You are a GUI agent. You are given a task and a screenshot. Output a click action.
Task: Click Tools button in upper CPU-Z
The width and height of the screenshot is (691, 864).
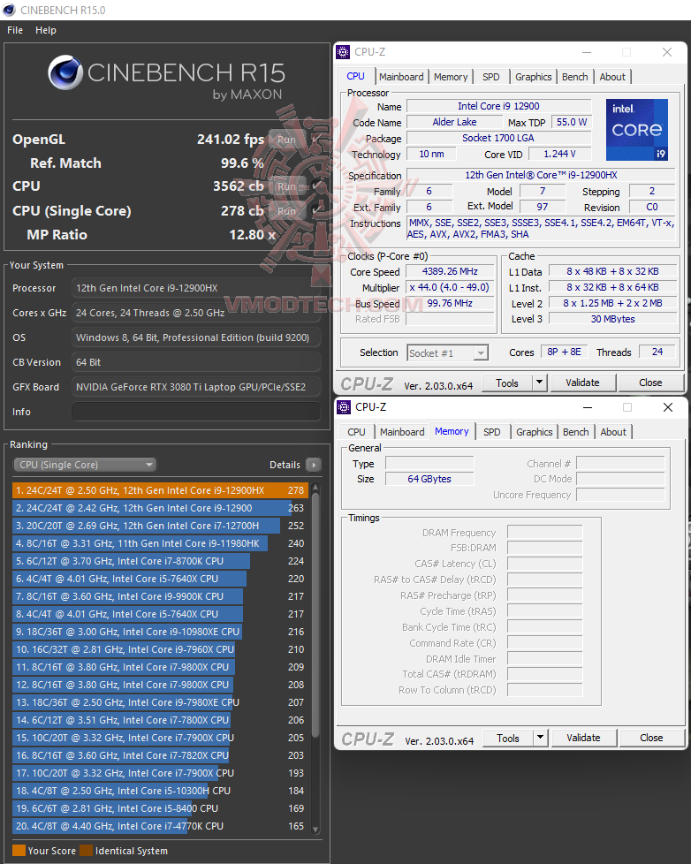click(x=507, y=383)
